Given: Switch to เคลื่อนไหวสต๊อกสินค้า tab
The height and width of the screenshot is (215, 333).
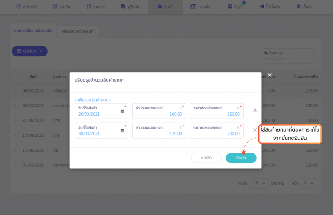Looking at the screenshot, I should pos(78,31).
